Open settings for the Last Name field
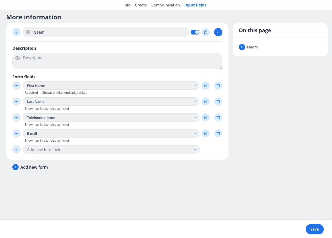This screenshot has height=238, width=332. pos(206,101)
